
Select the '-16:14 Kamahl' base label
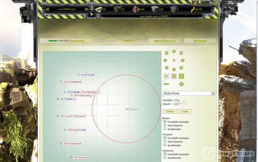pos(81,157)
